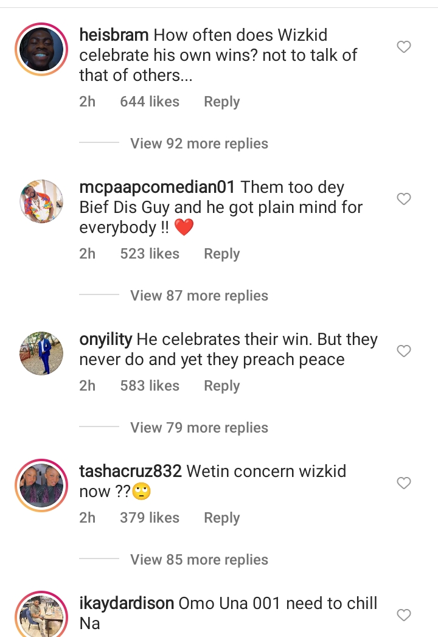Open heisbram's profile picture
Image resolution: width=438 pixels, height=637 pixels.
(x=41, y=49)
